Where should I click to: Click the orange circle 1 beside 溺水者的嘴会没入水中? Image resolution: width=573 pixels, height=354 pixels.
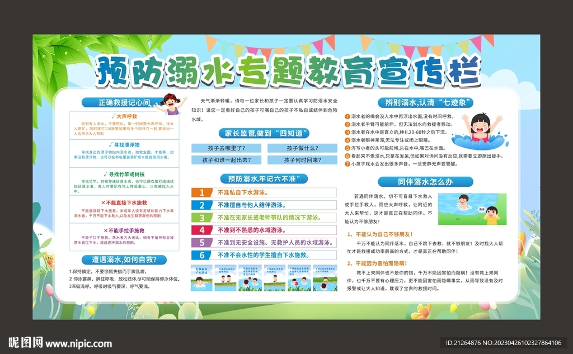click(x=347, y=116)
